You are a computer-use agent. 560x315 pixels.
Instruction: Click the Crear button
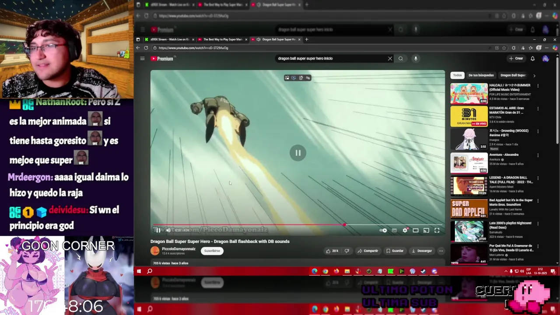516,59
